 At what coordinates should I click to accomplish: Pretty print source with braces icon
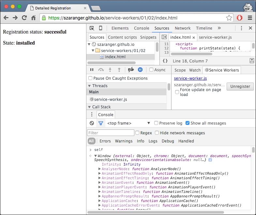click(165, 61)
